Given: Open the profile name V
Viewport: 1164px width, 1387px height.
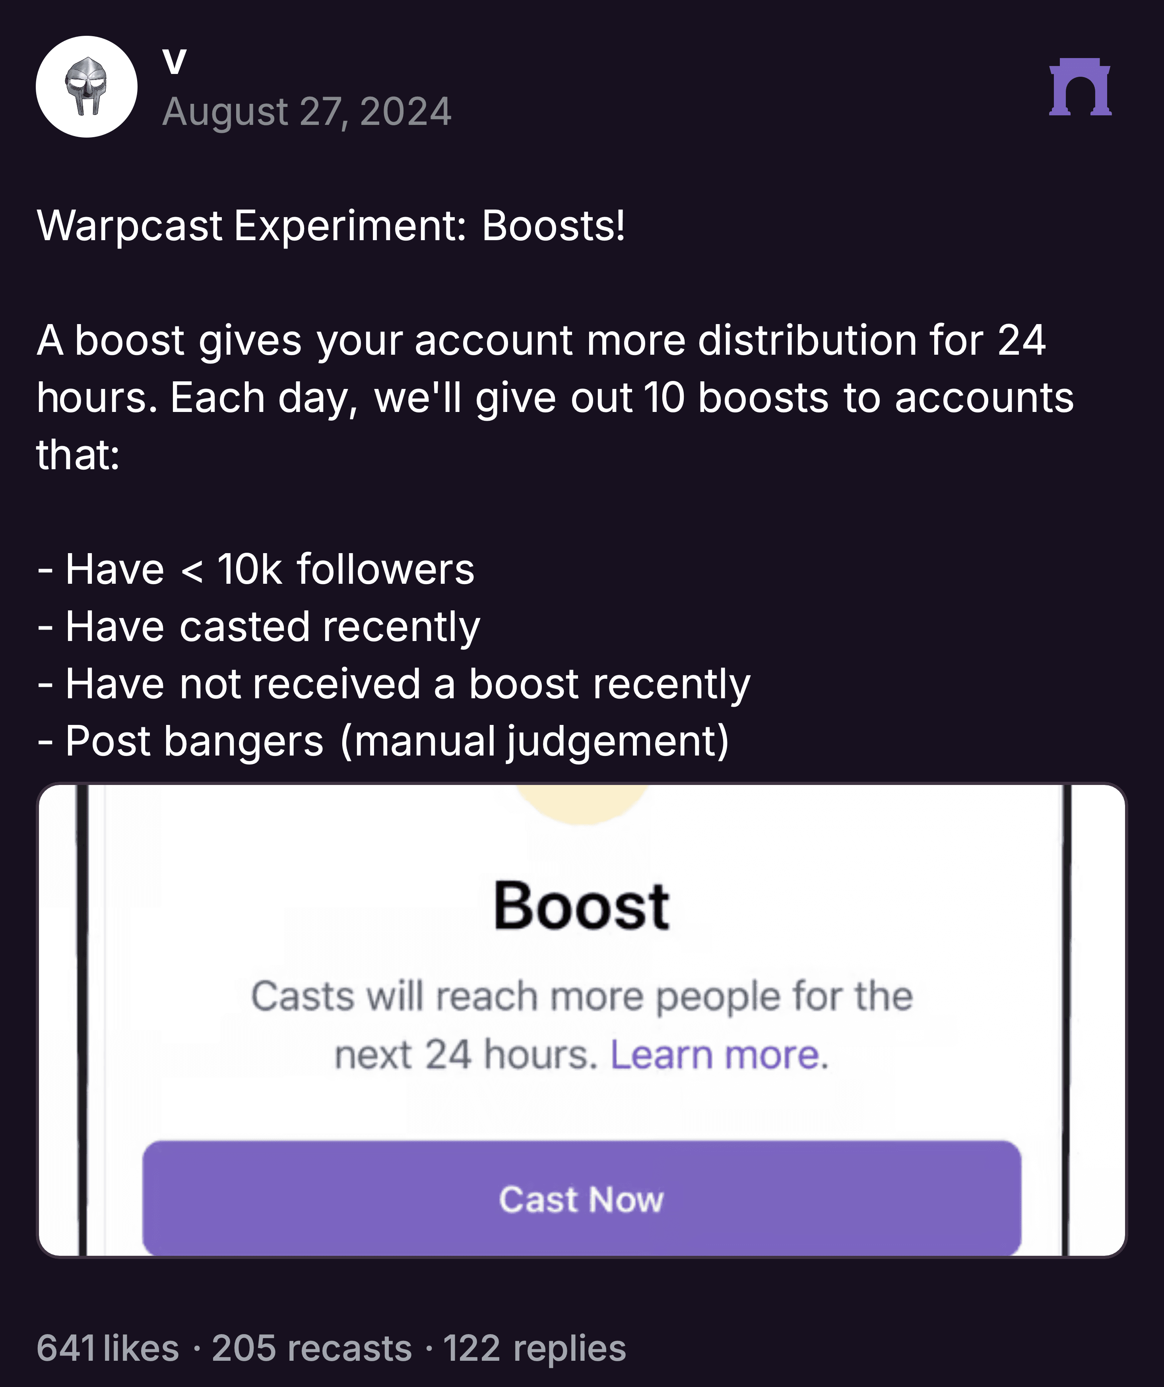Looking at the screenshot, I should click(174, 62).
